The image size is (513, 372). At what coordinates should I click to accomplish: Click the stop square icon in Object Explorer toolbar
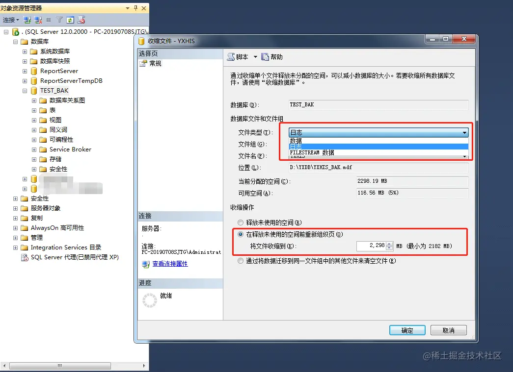click(x=49, y=20)
